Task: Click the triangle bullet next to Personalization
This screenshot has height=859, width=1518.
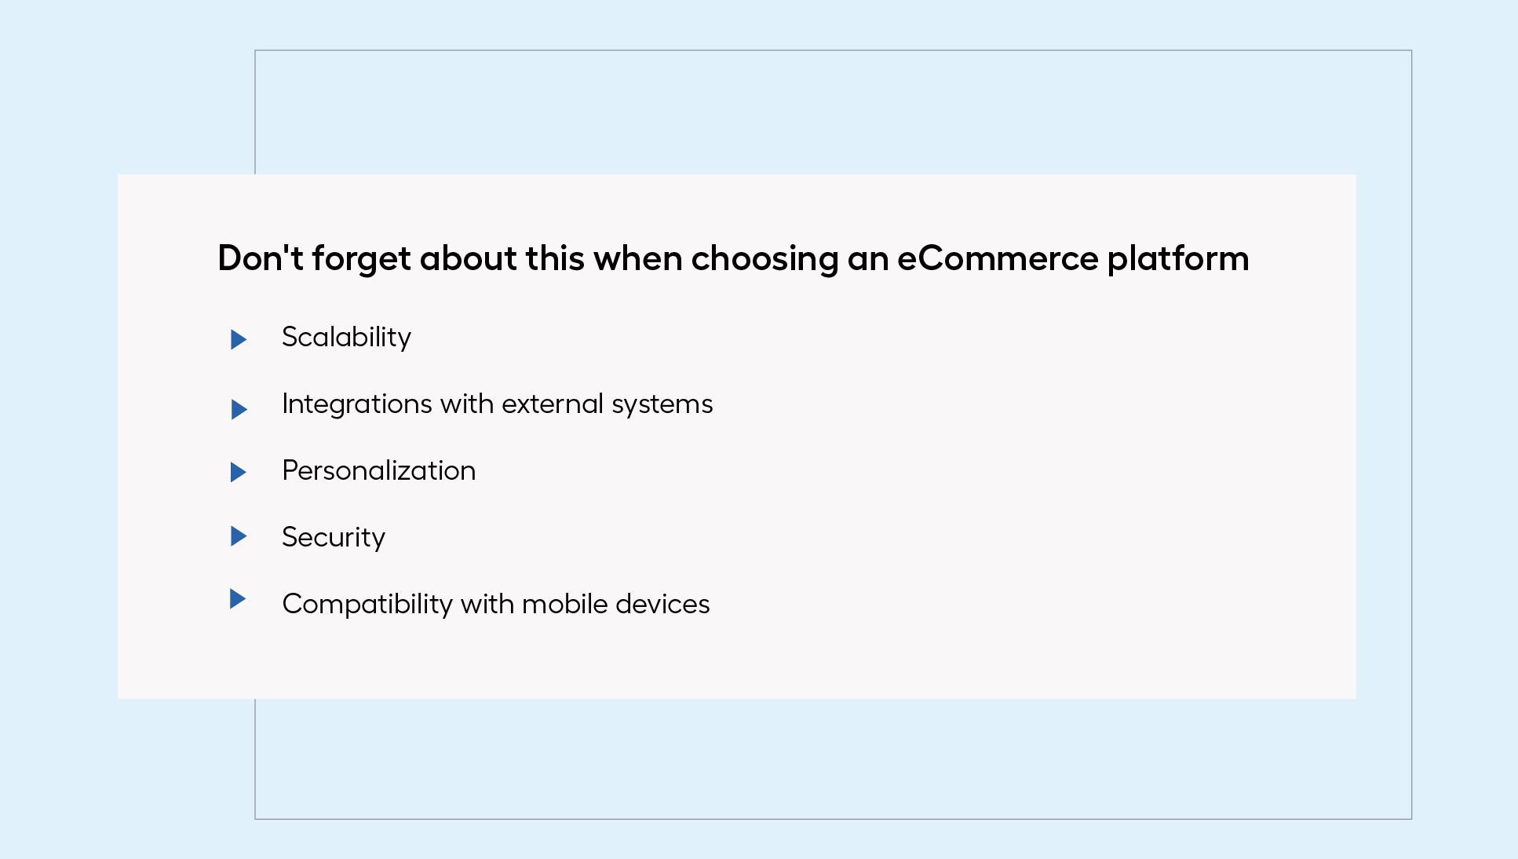Action: pyautogui.click(x=239, y=472)
